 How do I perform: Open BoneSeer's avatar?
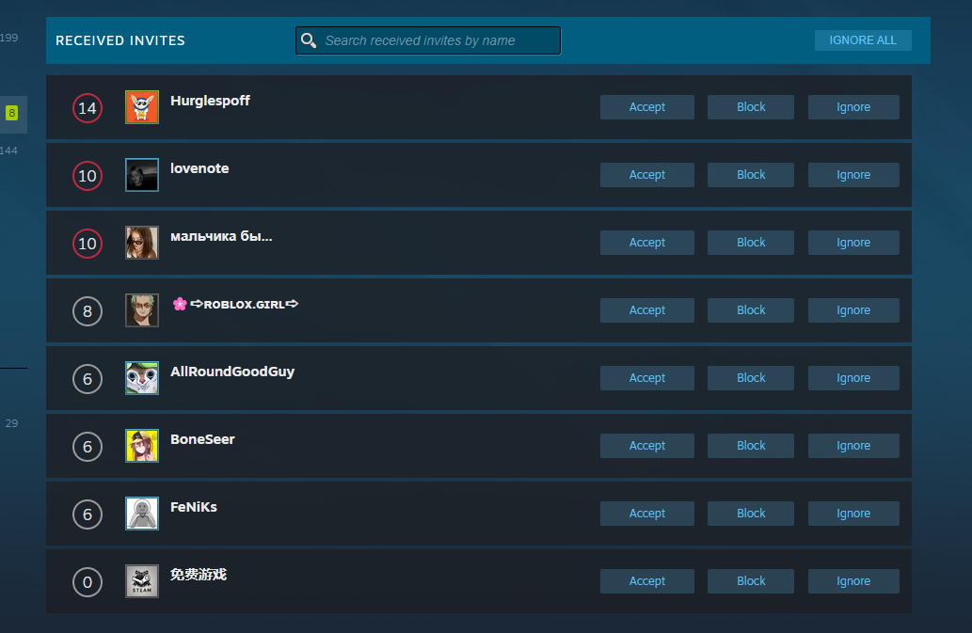coord(142,445)
